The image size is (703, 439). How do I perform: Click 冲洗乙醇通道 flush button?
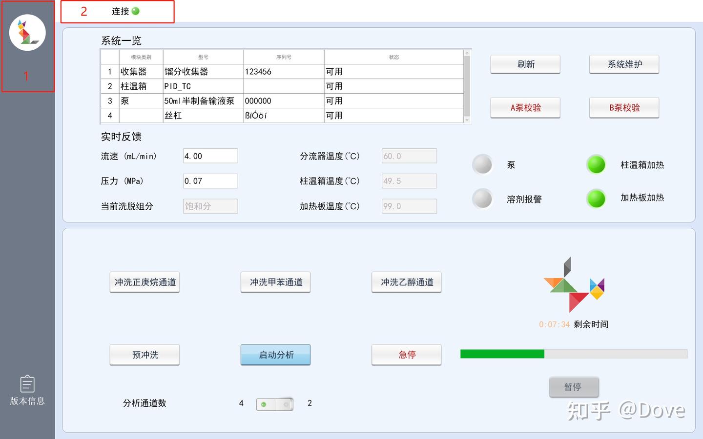[406, 282]
